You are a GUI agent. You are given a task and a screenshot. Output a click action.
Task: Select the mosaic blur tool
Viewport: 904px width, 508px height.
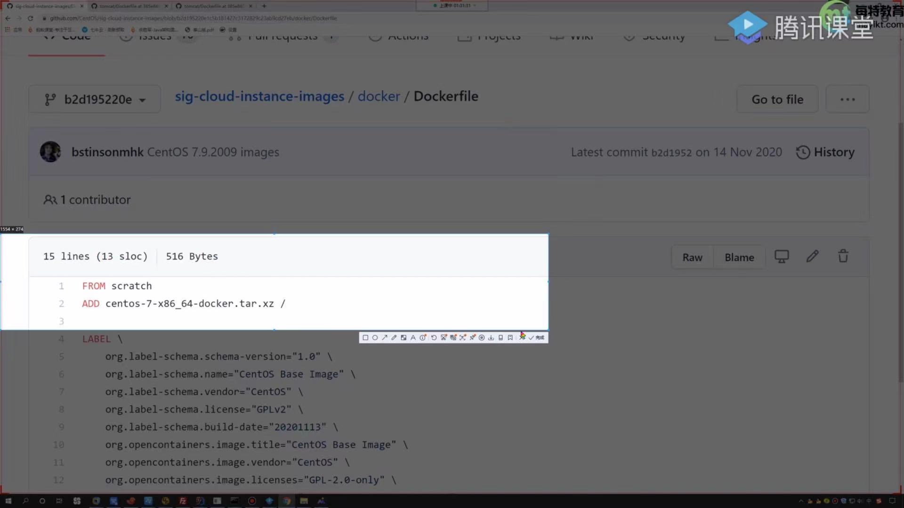[404, 338]
